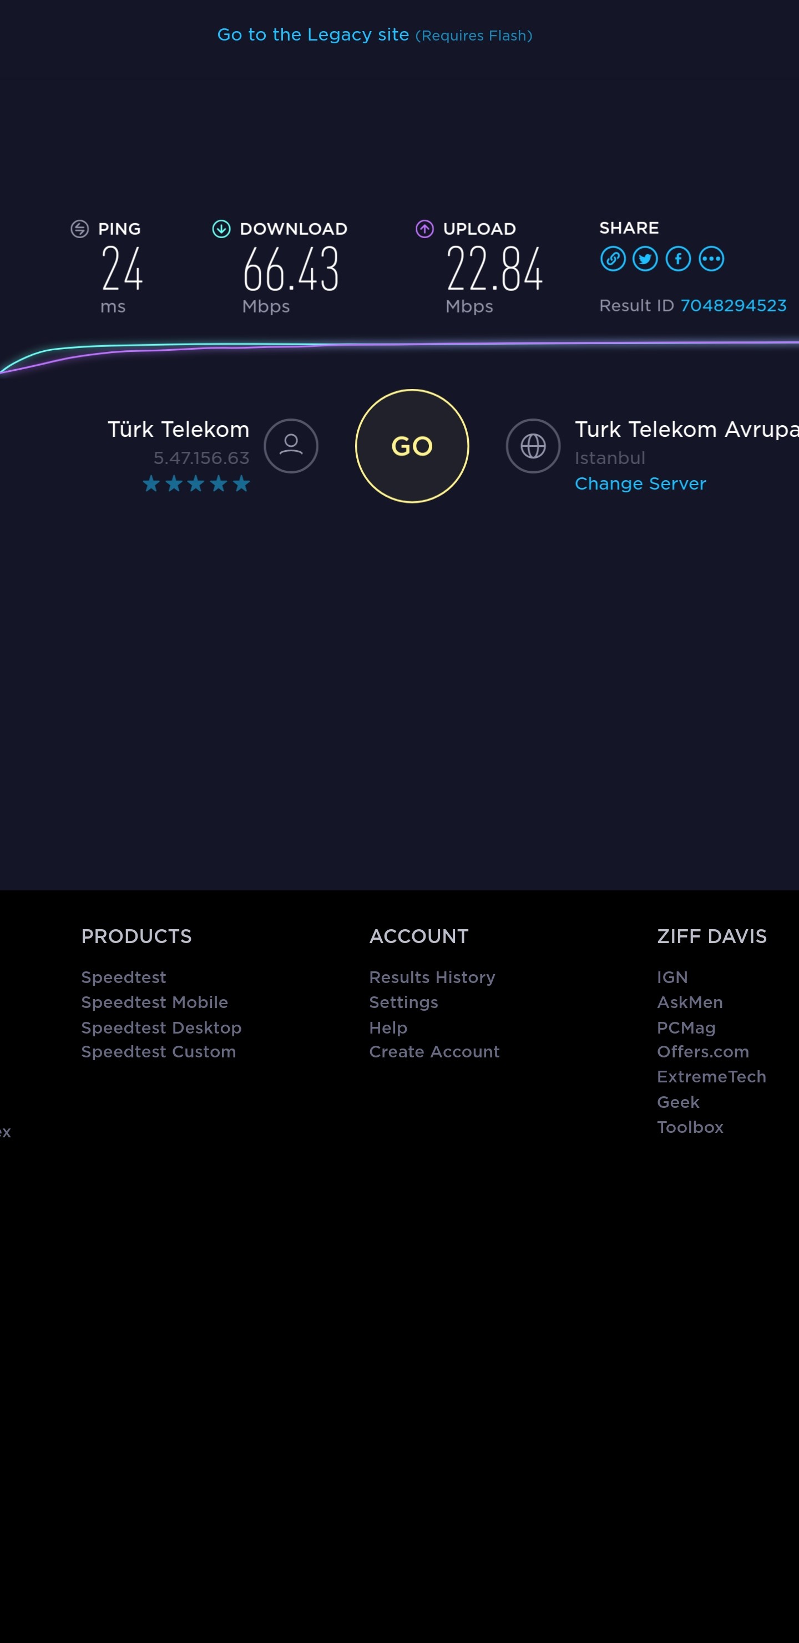Screen dimensions: 799x1643
Task: Click the ACCOUNT footer heading
Action: tap(419, 936)
